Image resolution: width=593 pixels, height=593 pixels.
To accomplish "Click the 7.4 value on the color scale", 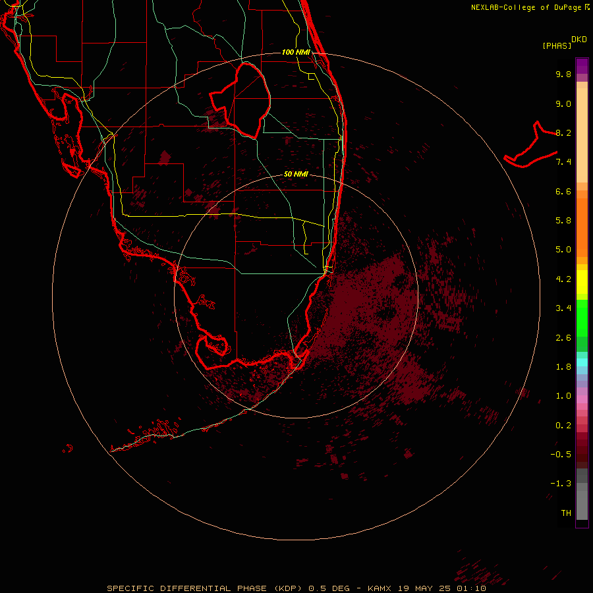I will pos(563,162).
